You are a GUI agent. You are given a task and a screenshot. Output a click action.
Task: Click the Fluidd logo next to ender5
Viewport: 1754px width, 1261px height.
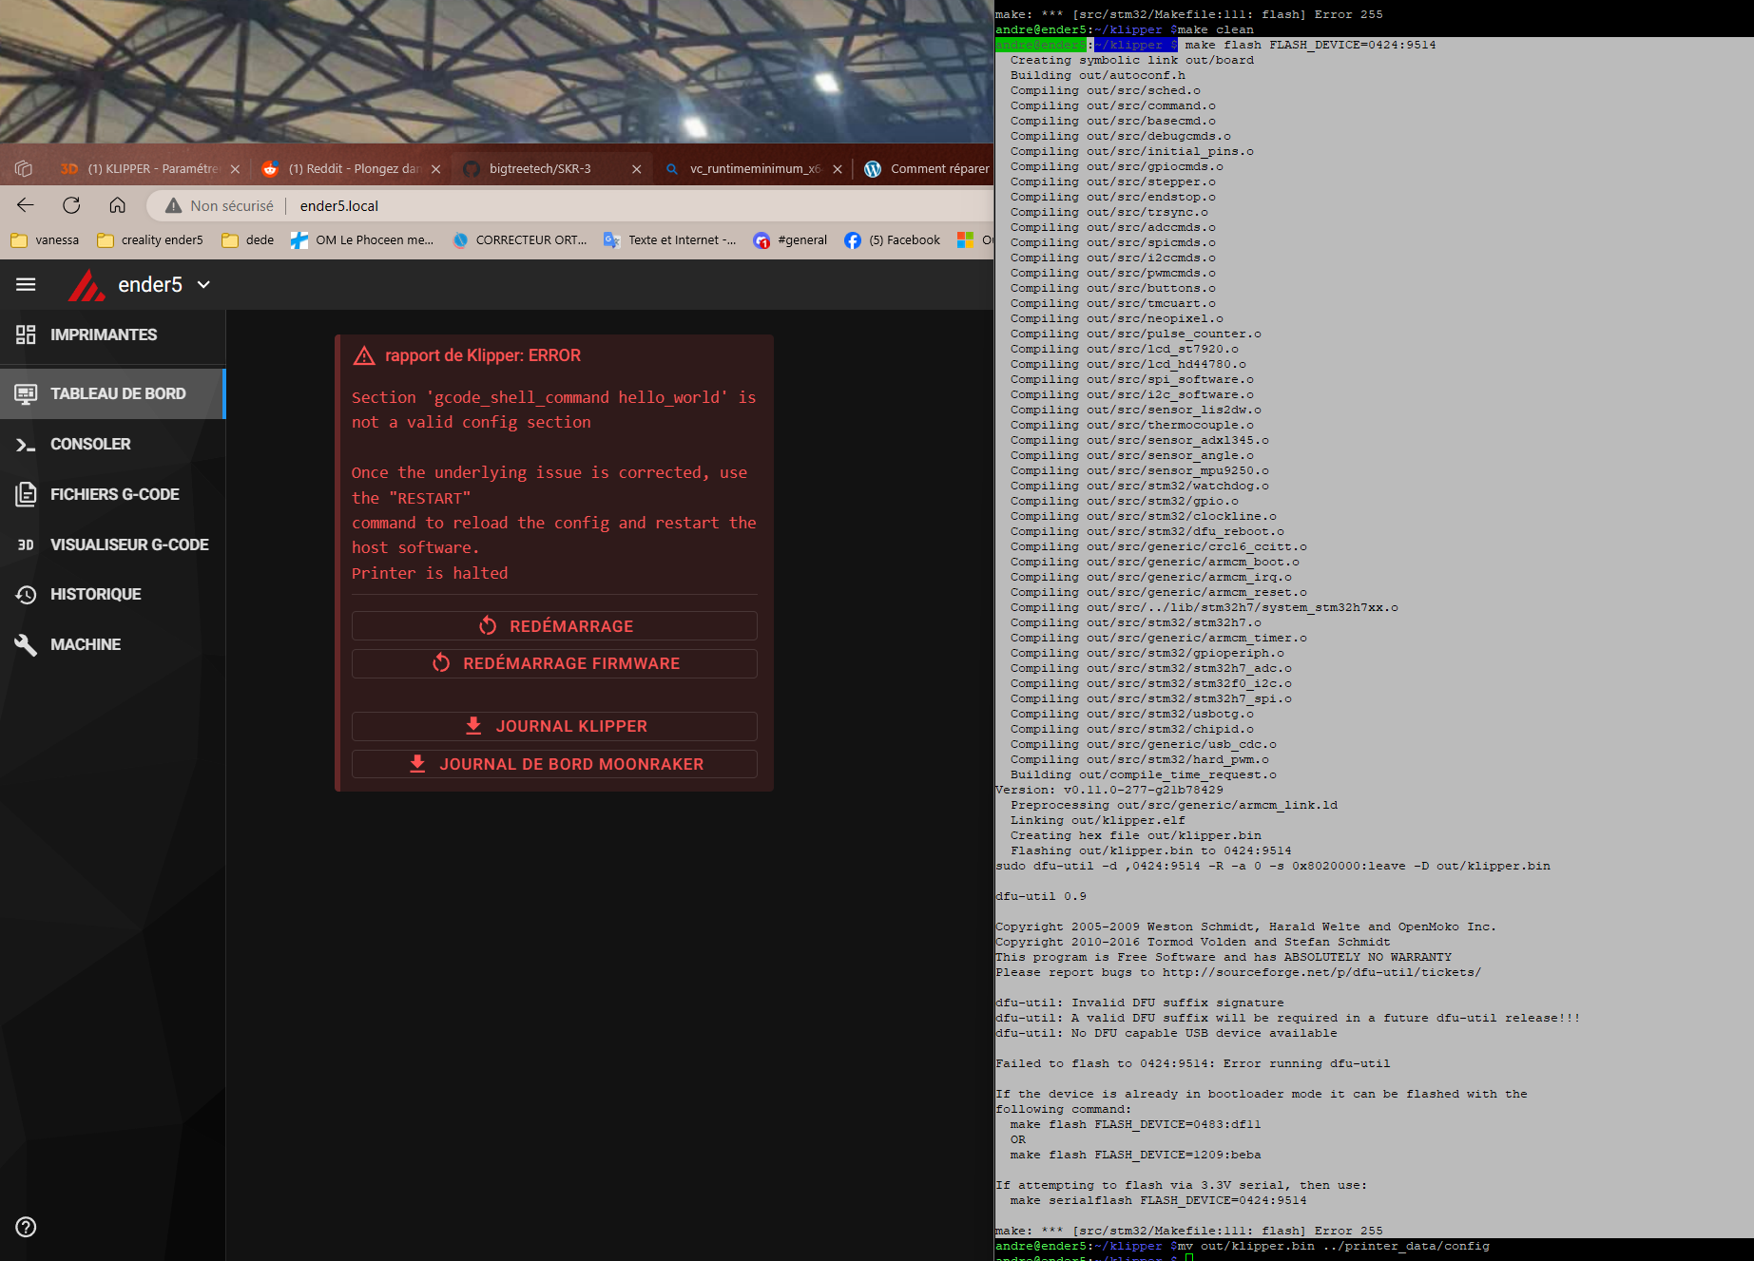coord(87,285)
